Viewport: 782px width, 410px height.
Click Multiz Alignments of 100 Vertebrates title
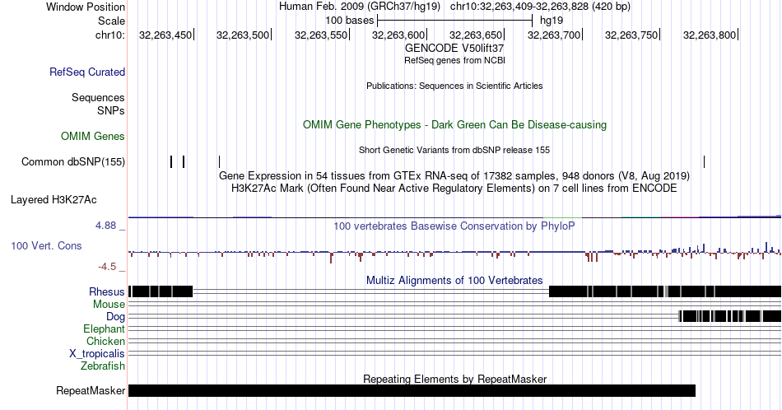[x=454, y=280]
